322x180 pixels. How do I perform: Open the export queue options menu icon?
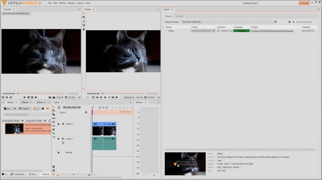tap(289, 22)
